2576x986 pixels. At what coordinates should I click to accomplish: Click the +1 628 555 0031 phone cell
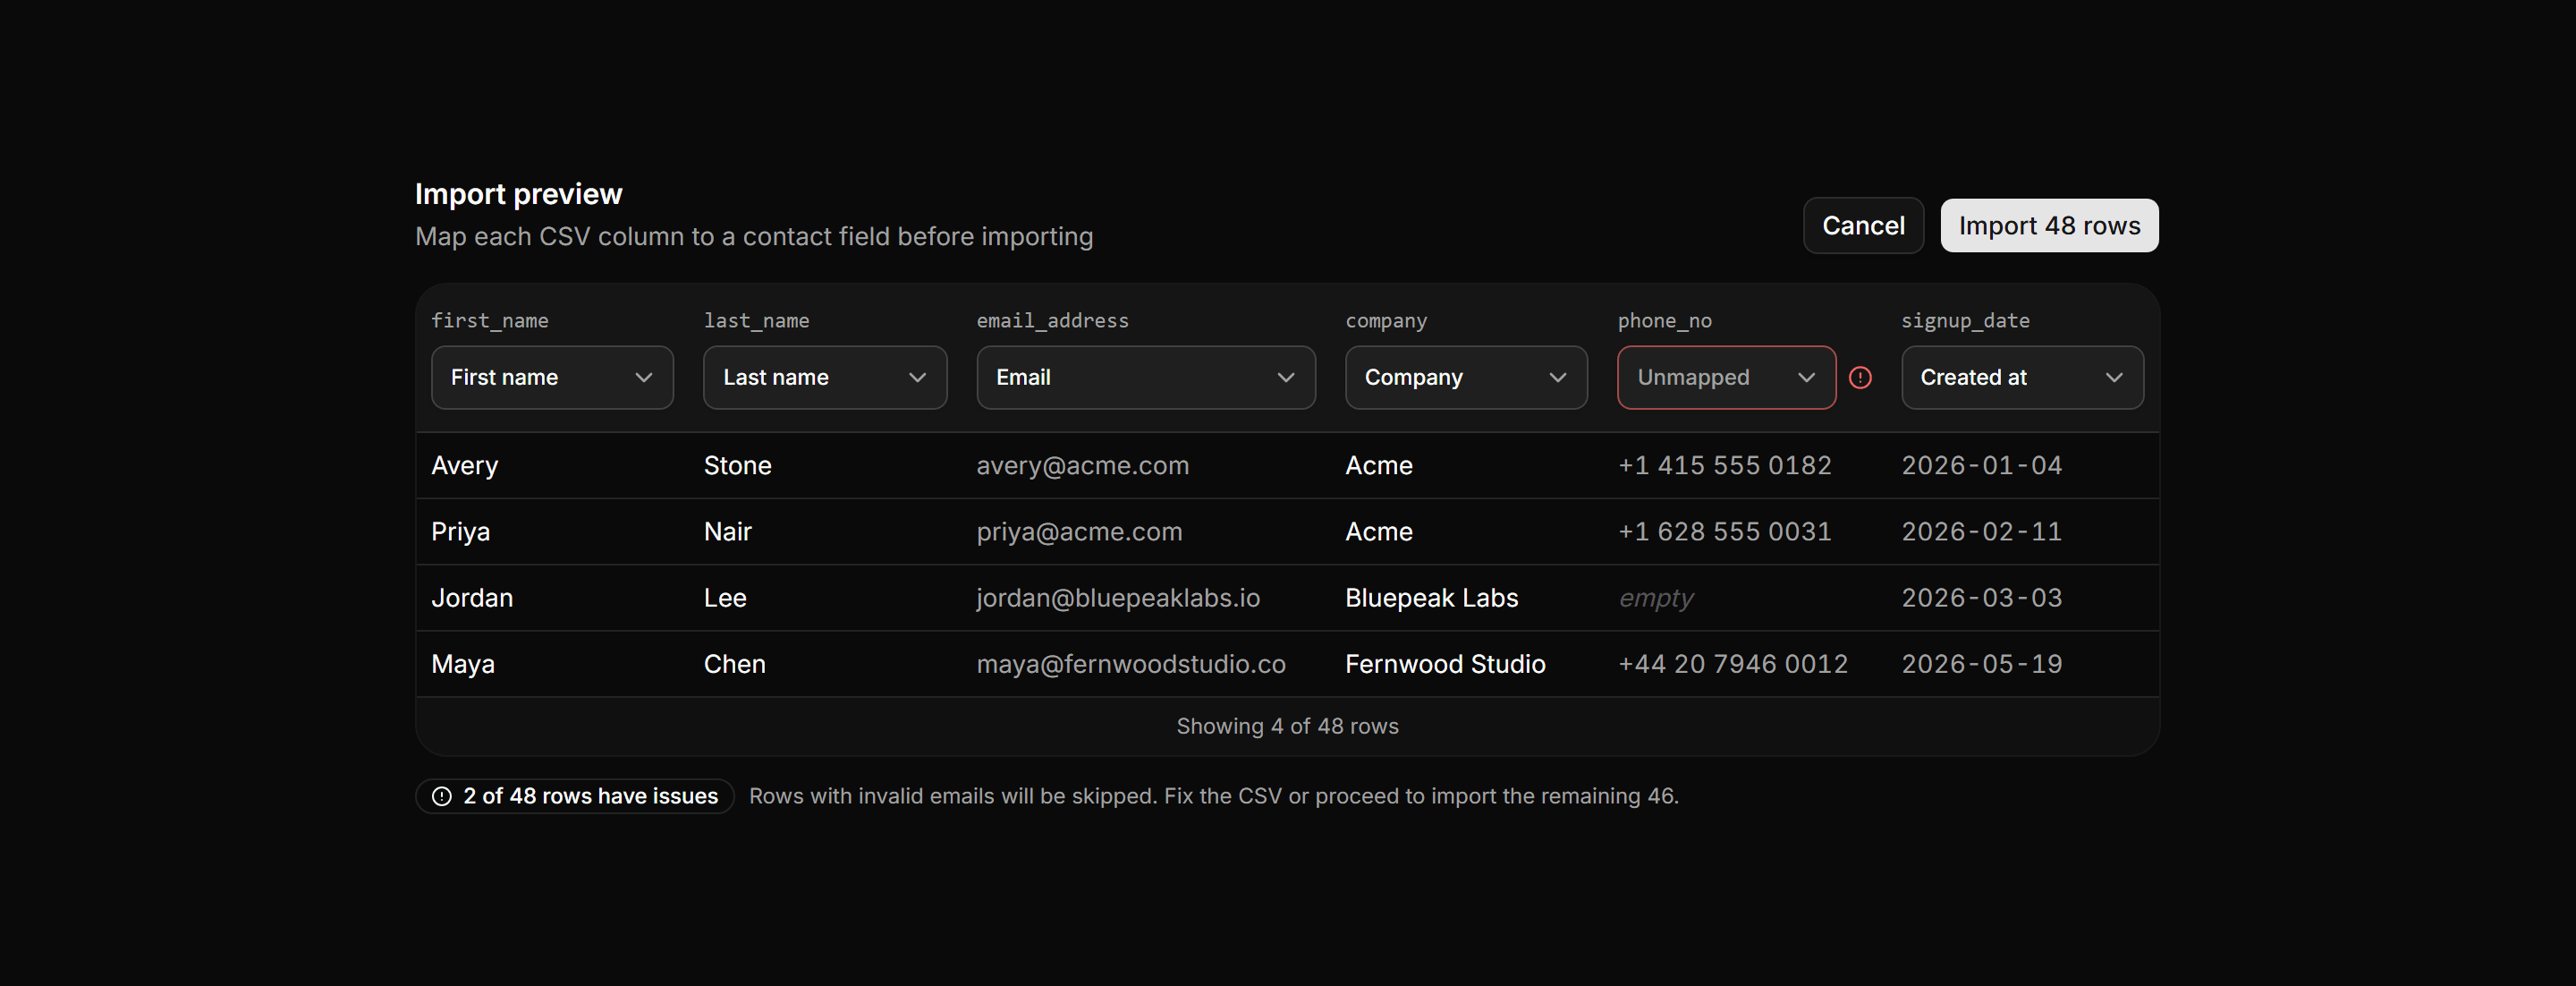coord(1724,532)
